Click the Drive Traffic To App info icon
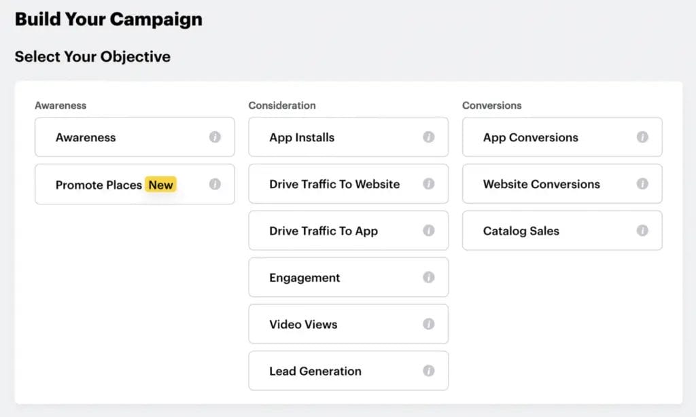696x417 pixels. 430,230
